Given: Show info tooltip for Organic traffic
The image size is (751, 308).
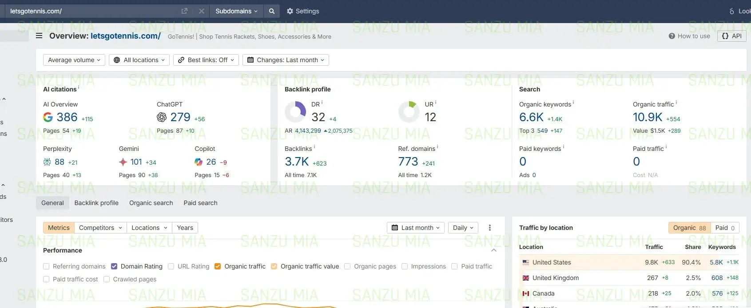Looking at the screenshot, I should click(676, 103).
